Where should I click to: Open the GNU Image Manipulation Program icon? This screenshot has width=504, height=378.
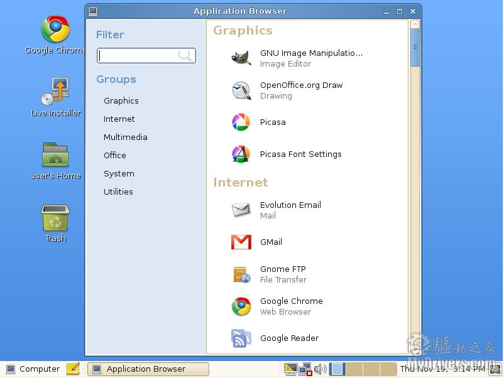(241, 58)
